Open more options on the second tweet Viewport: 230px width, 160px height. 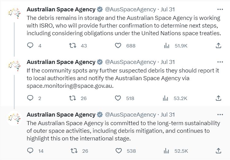pos(220,62)
